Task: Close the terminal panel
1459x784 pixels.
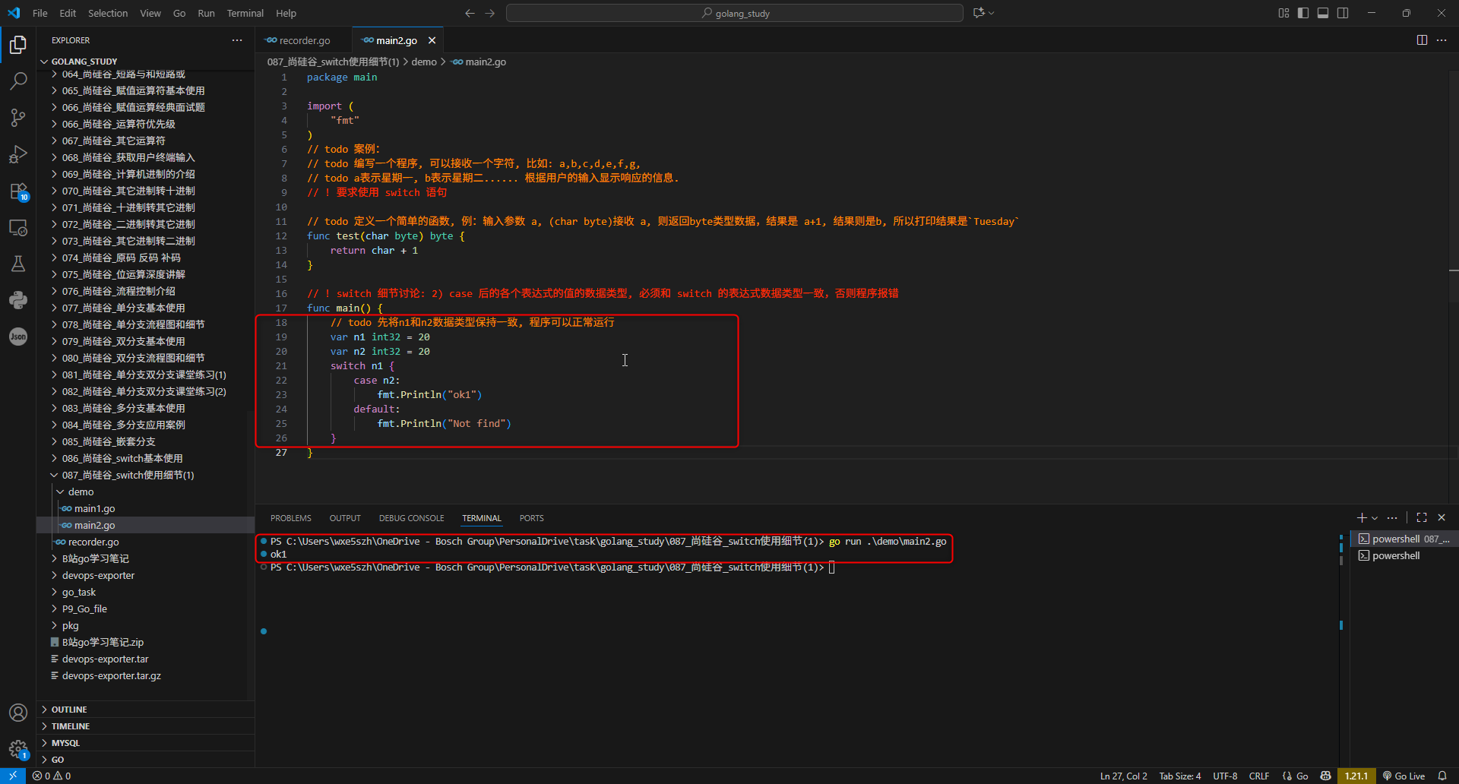Action: coord(1442,517)
